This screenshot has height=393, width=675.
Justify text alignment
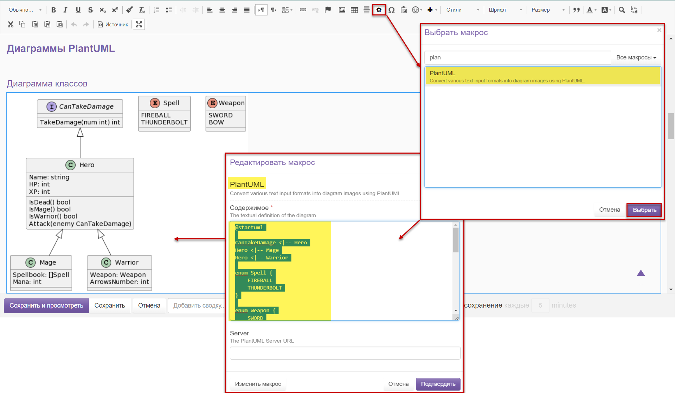point(247,10)
